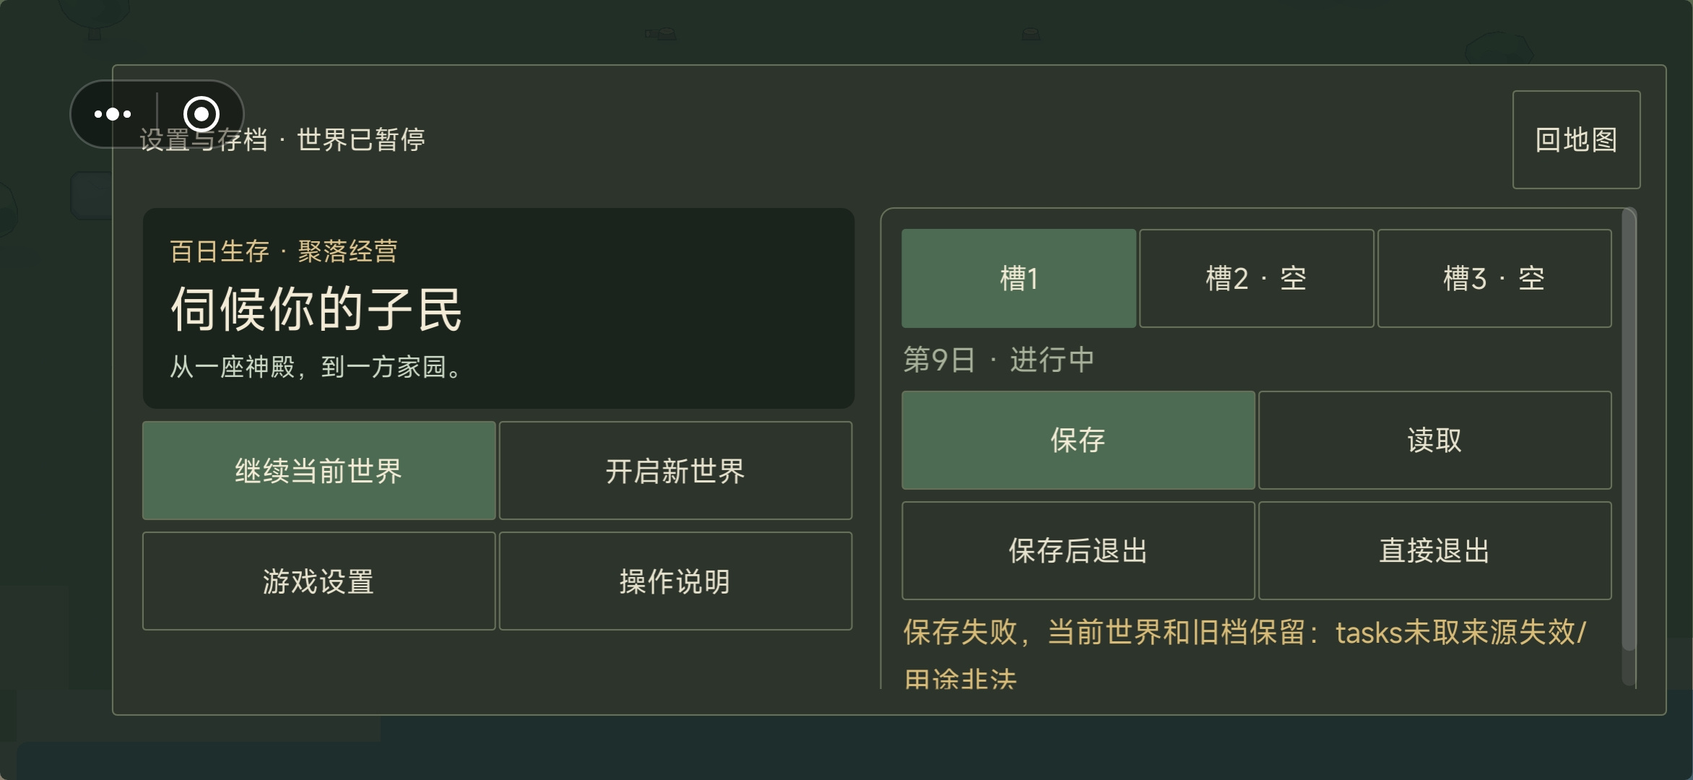Select save slot 槽1

coord(1018,279)
